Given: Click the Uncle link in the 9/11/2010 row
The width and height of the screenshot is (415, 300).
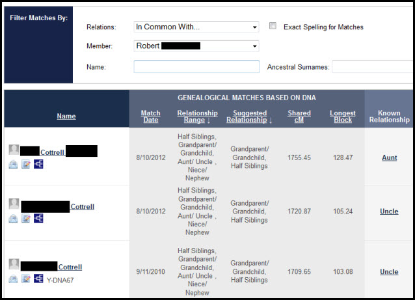Looking at the screenshot, I should 389,272.
